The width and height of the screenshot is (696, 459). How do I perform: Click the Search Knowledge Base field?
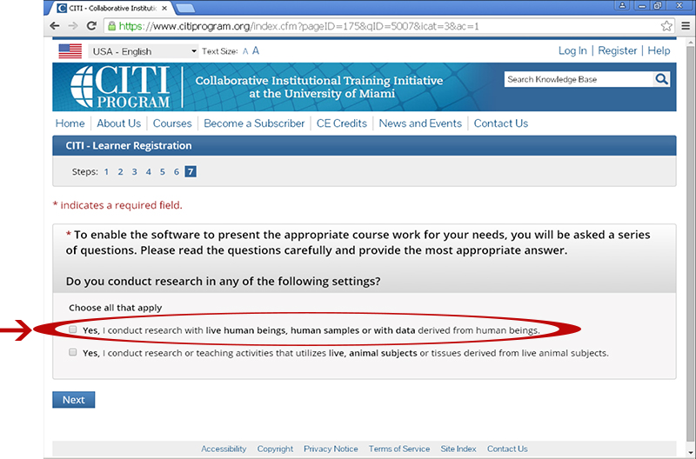pos(579,79)
